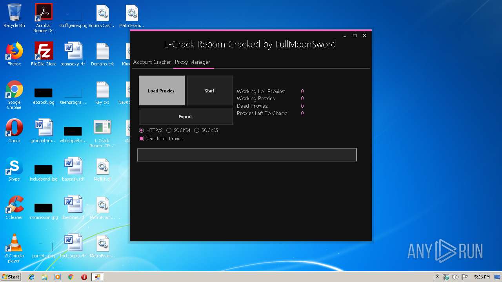The width and height of the screenshot is (502, 282).
Task: Select the teenprogra... desktop file
Action: tap(73, 95)
